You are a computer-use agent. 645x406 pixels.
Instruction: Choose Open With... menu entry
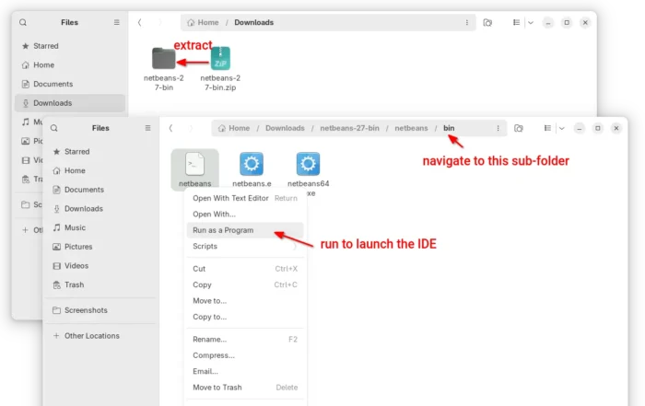coord(245,215)
